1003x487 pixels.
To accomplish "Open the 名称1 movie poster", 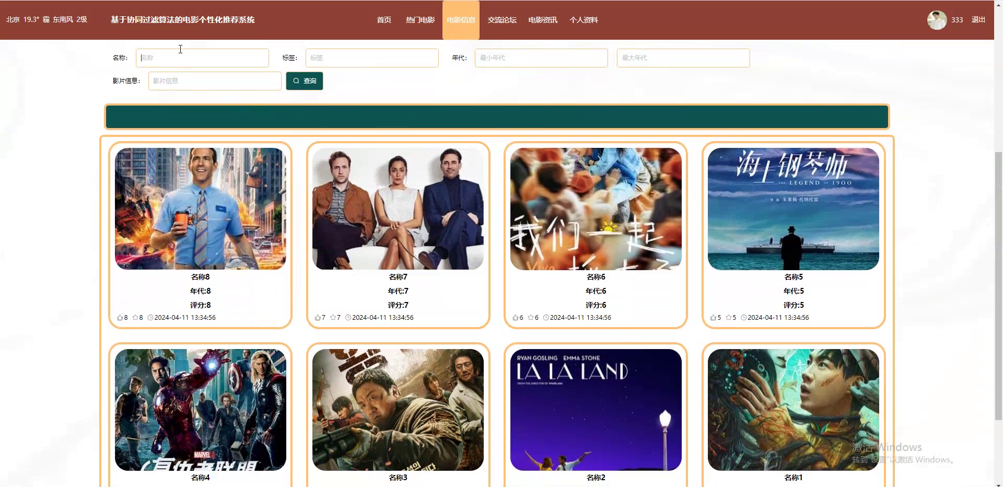I will [x=794, y=410].
